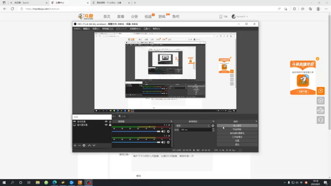Open source properties gear in the sources toolbar
This screenshot has height=186, width=331.
(x=84, y=145)
